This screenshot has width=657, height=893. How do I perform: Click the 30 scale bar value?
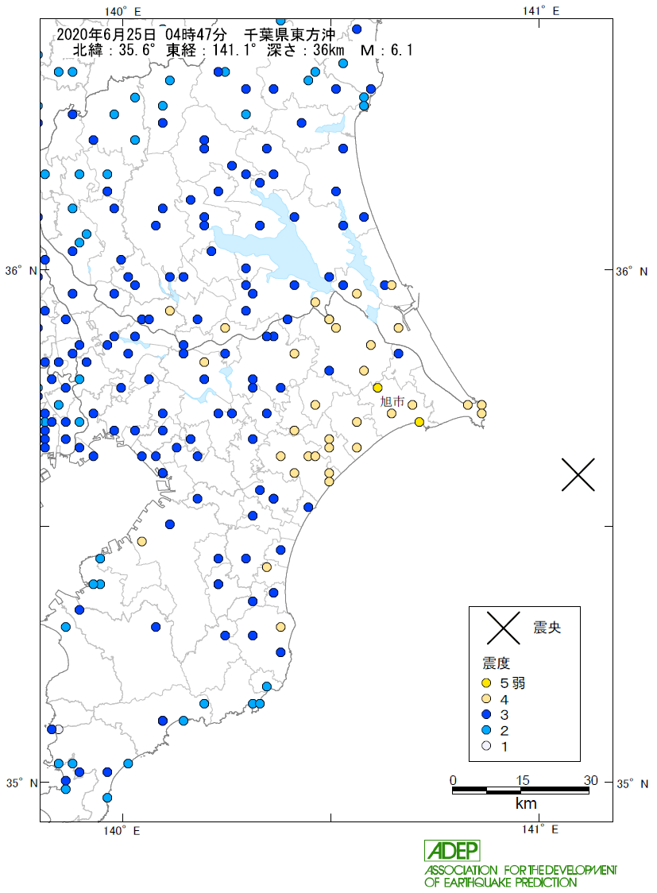tap(590, 780)
